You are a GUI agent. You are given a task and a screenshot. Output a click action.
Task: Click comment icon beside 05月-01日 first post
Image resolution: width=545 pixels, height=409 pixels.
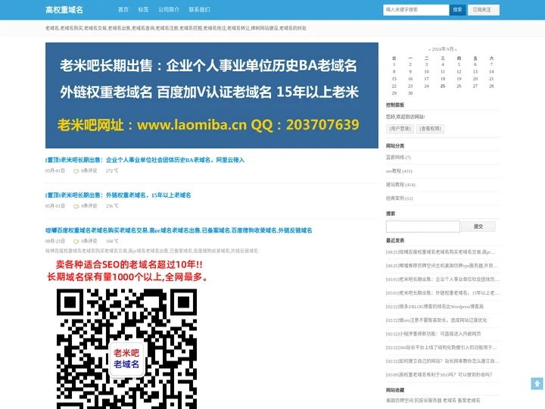point(76,170)
